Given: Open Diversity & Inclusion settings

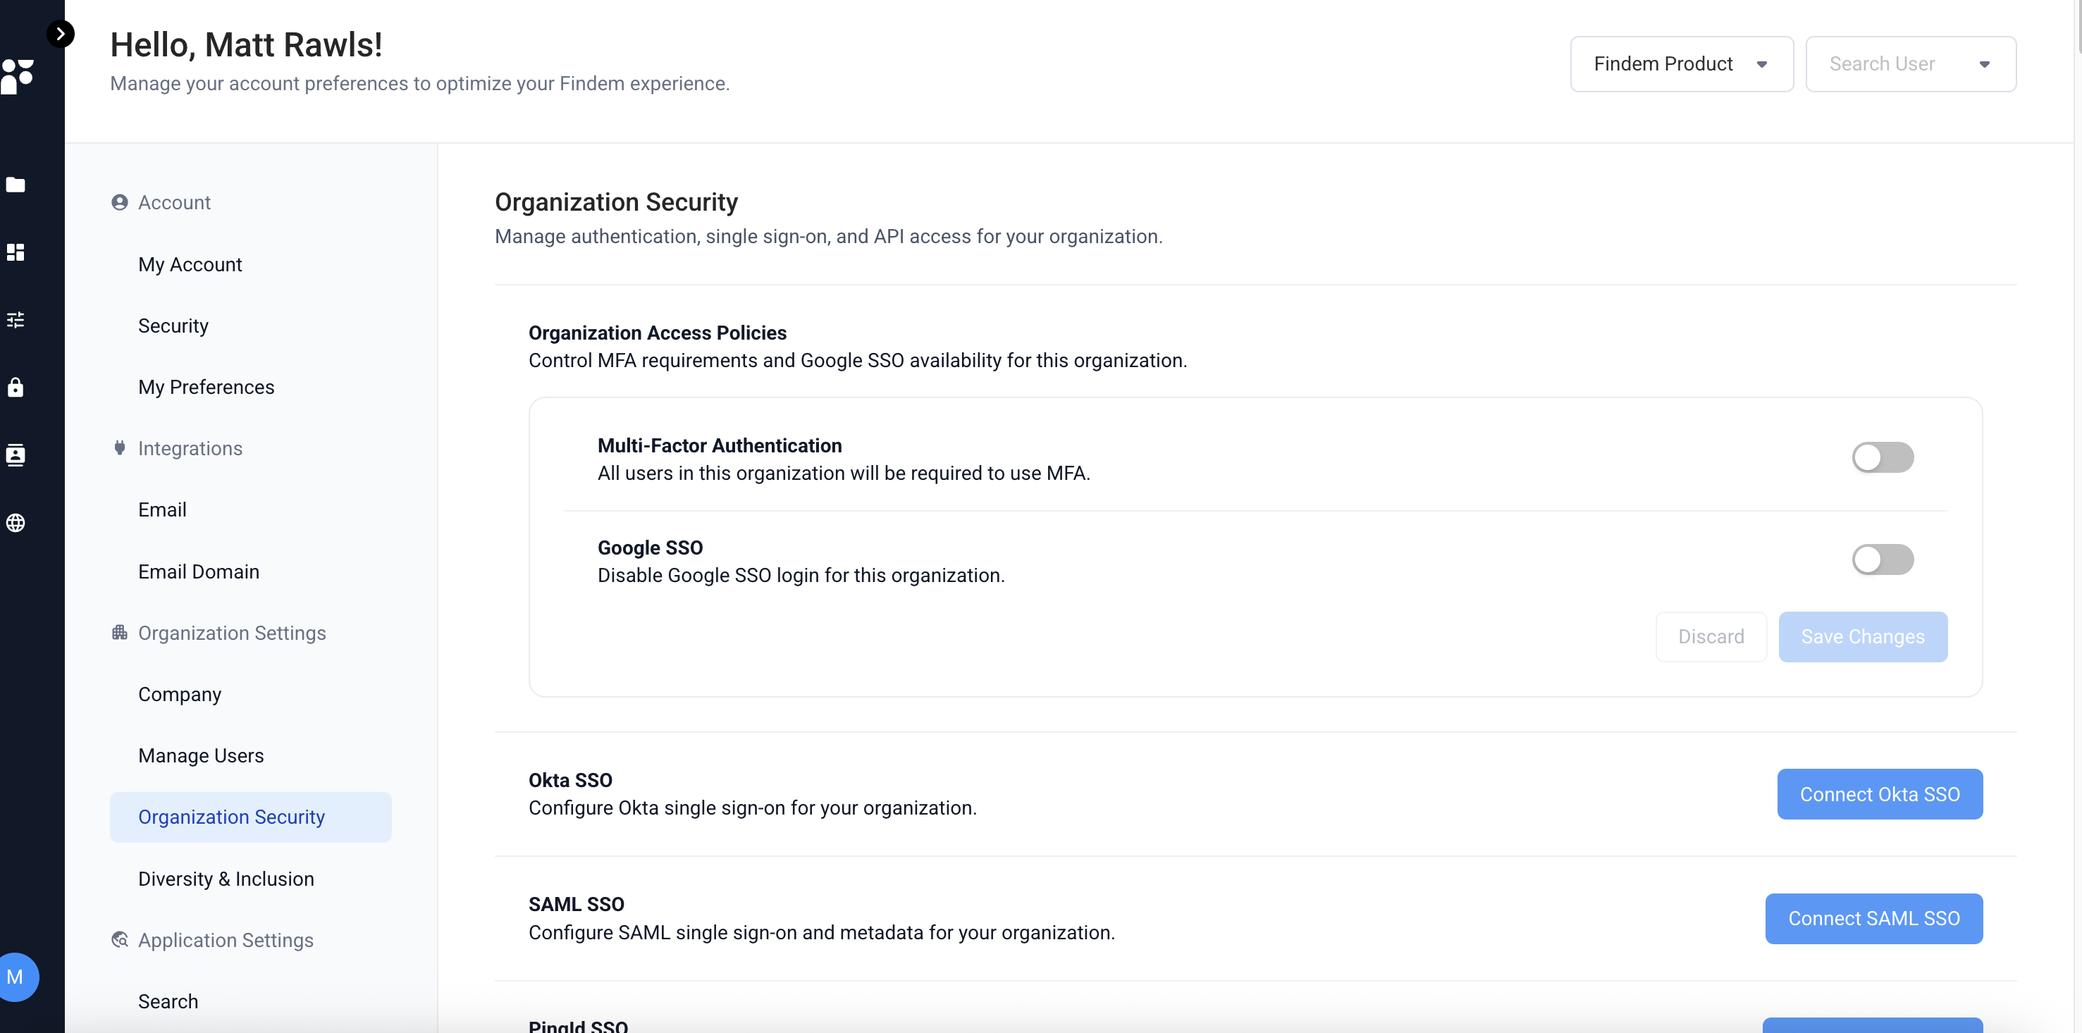Looking at the screenshot, I should [226, 879].
